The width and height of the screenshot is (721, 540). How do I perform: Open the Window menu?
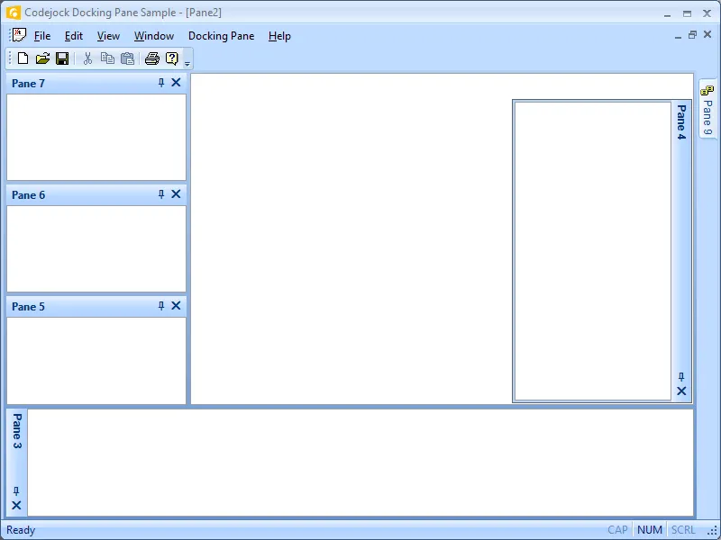(154, 36)
